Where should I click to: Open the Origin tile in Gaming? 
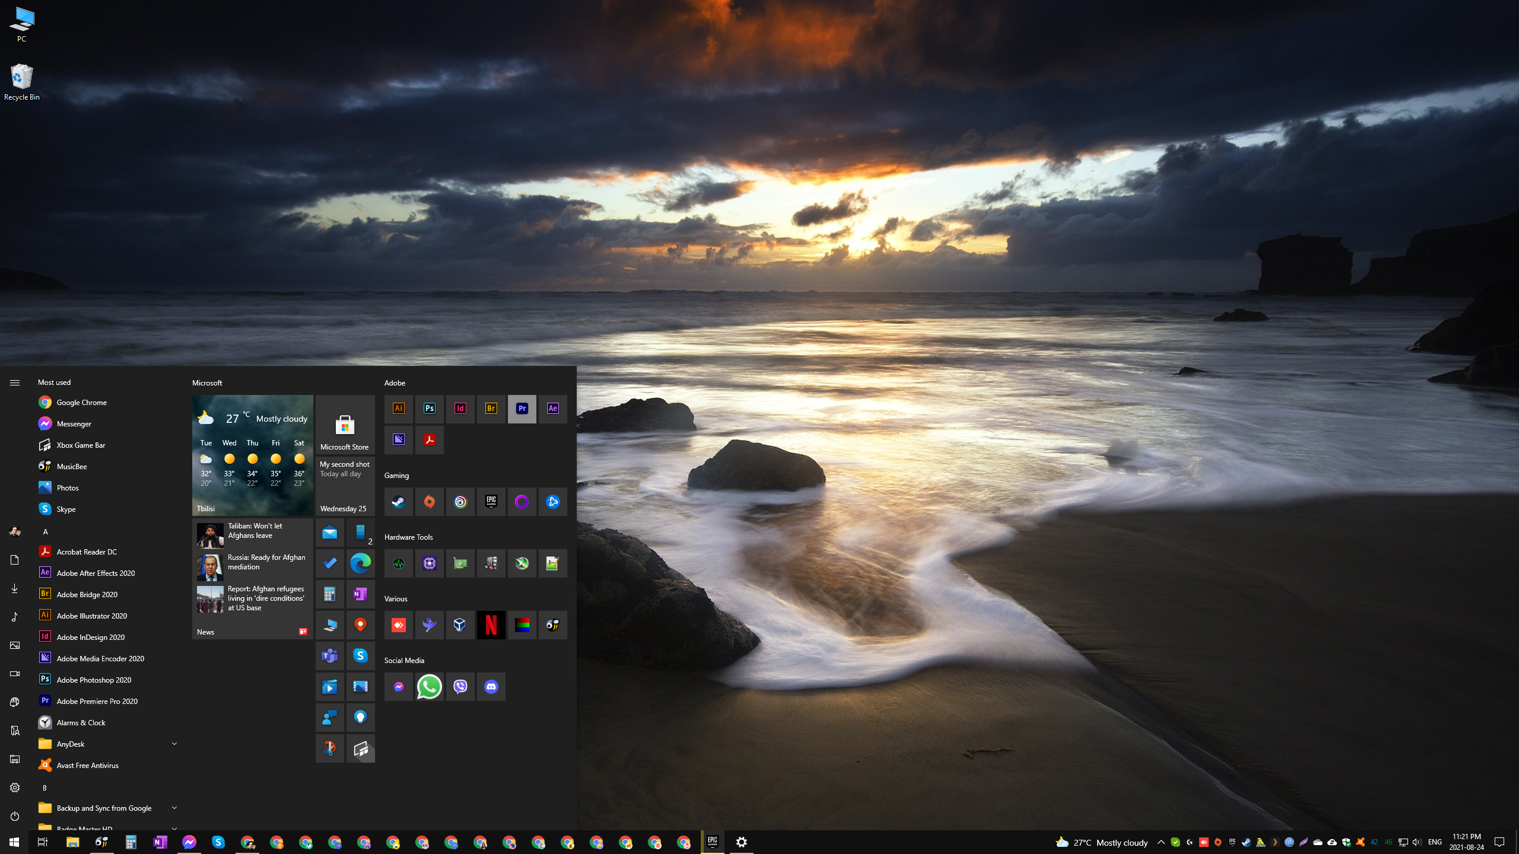(429, 502)
